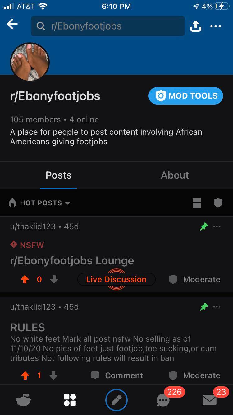Upvote the Lounge post
The image size is (233, 415).
tap(25, 280)
